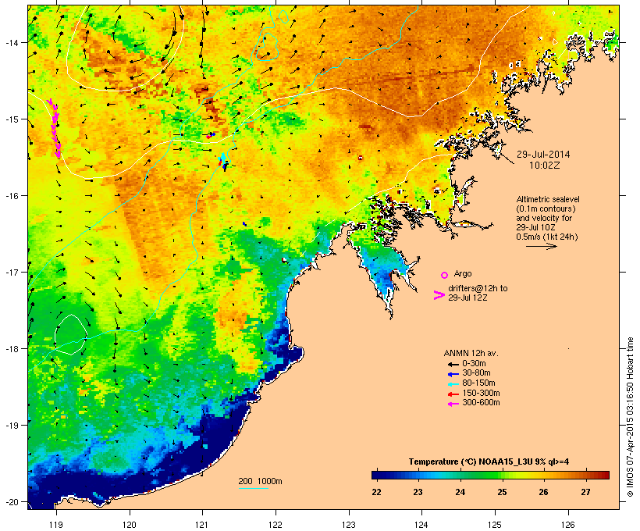The image size is (640, 531).
Task: Click the dark red 27°C end of colorbar
Action: 604,475
